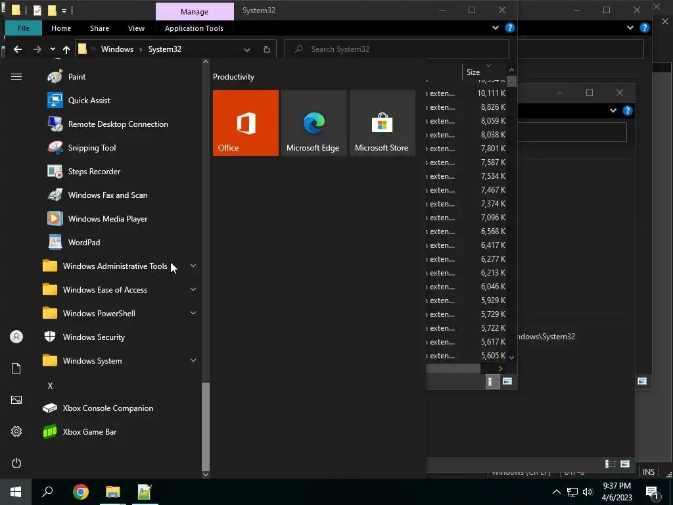The image size is (673, 505).
Task: Switch to the View ribbon tab
Action: click(x=136, y=28)
